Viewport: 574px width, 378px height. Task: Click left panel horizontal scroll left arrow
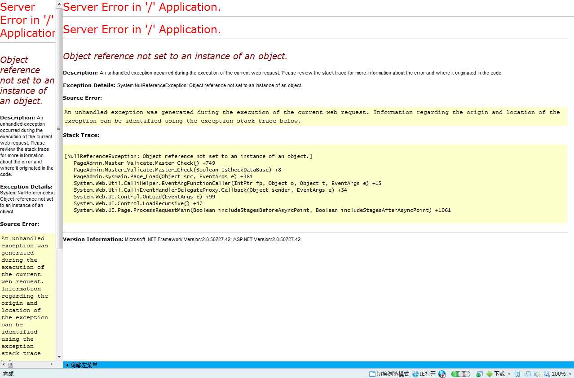(x=4, y=365)
